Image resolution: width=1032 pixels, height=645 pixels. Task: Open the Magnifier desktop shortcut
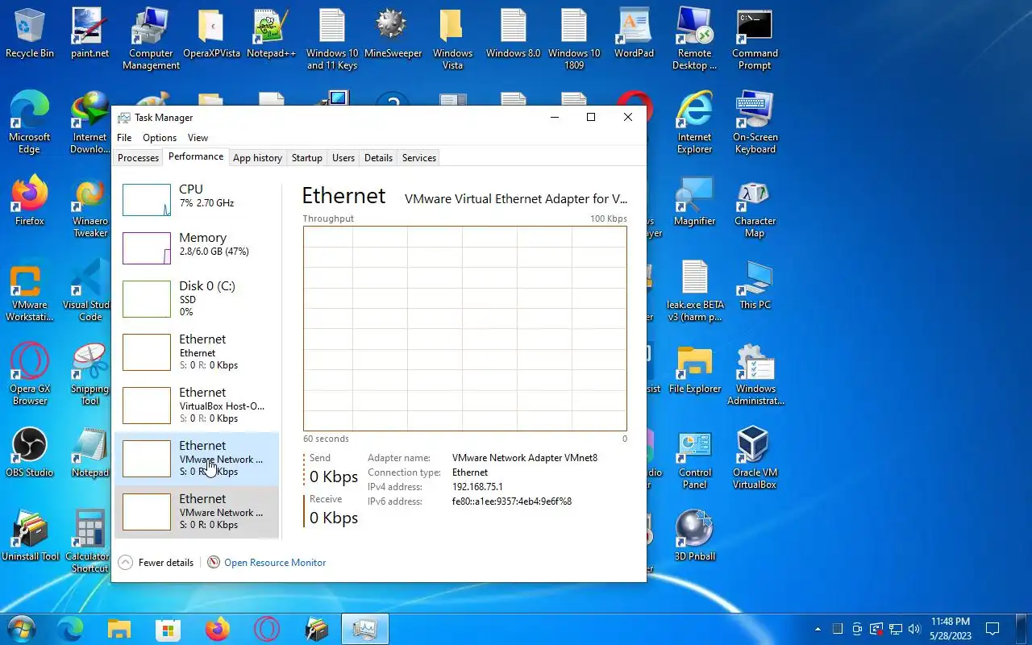pyautogui.click(x=695, y=202)
